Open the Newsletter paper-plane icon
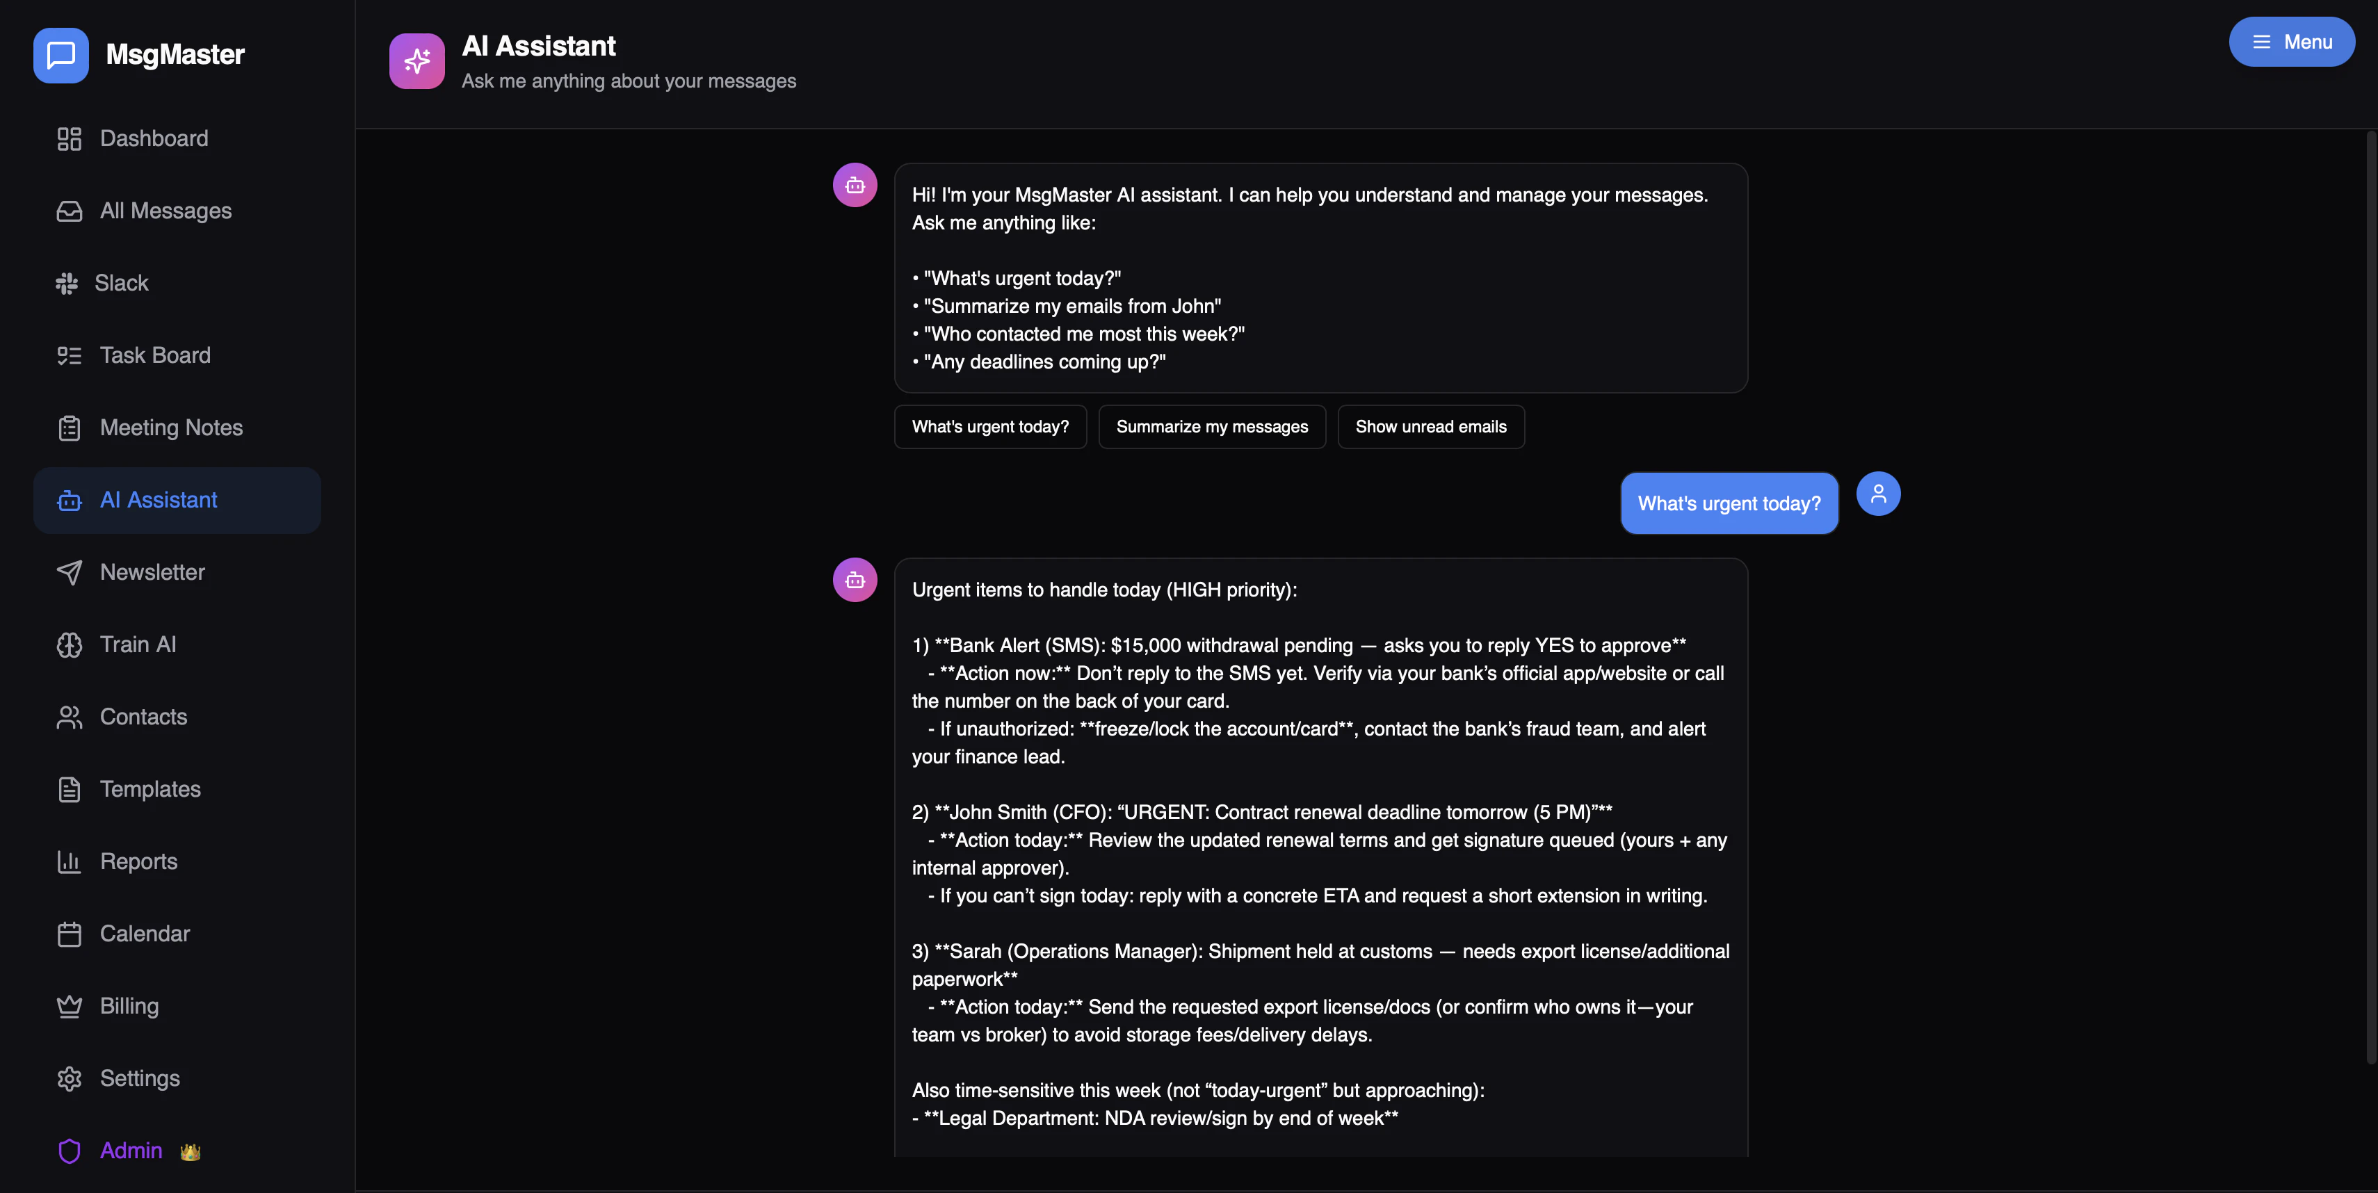This screenshot has width=2378, height=1193. [x=70, y=572]
